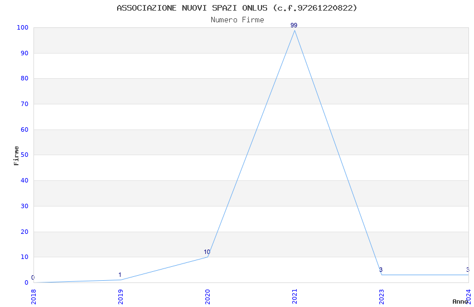Image resolution: width=474 pixels, height=307 pixels.
Task: Click the 2020 data point value label
Action: coord(207,252)
